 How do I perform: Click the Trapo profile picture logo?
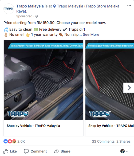[9, 9]
